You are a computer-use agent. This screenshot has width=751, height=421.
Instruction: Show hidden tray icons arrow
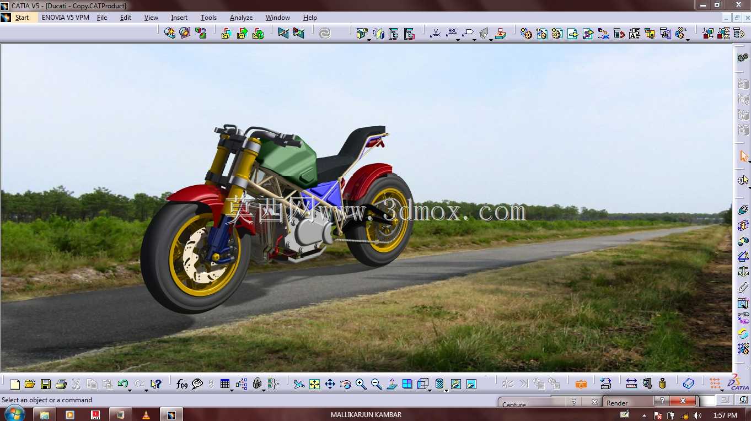[x=645, y=415]
